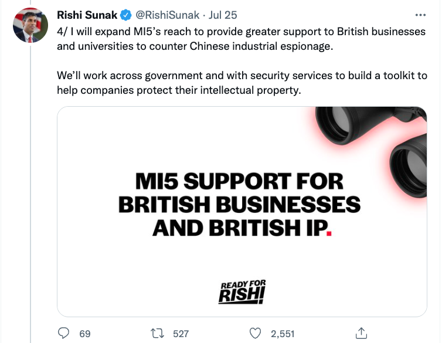Image resolution: width=442 pixels, height=343 pixels.
Task: Open Rishi Sunak's profile picture
Action: click(30, 25)
